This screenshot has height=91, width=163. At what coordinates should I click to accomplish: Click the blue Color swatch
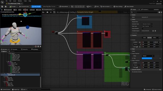tap(147, 58)
